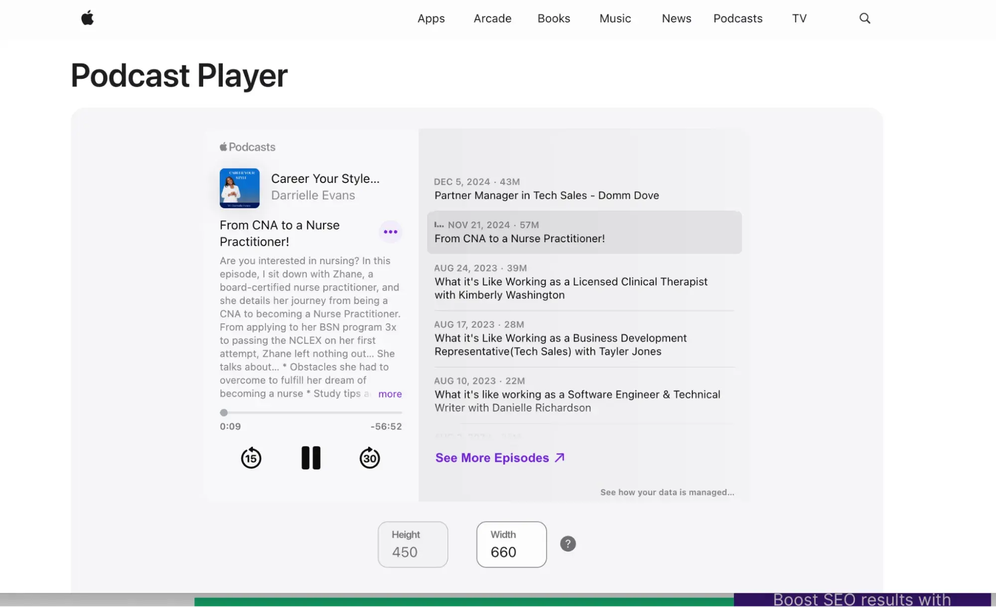Open See More Episodes link
This screenshot has width=996, height=607.
[500, 457]
